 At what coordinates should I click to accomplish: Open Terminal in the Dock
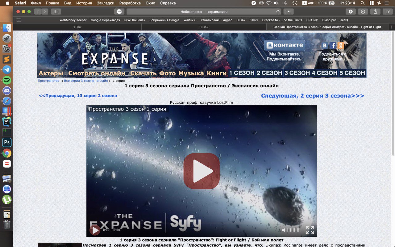7,132
